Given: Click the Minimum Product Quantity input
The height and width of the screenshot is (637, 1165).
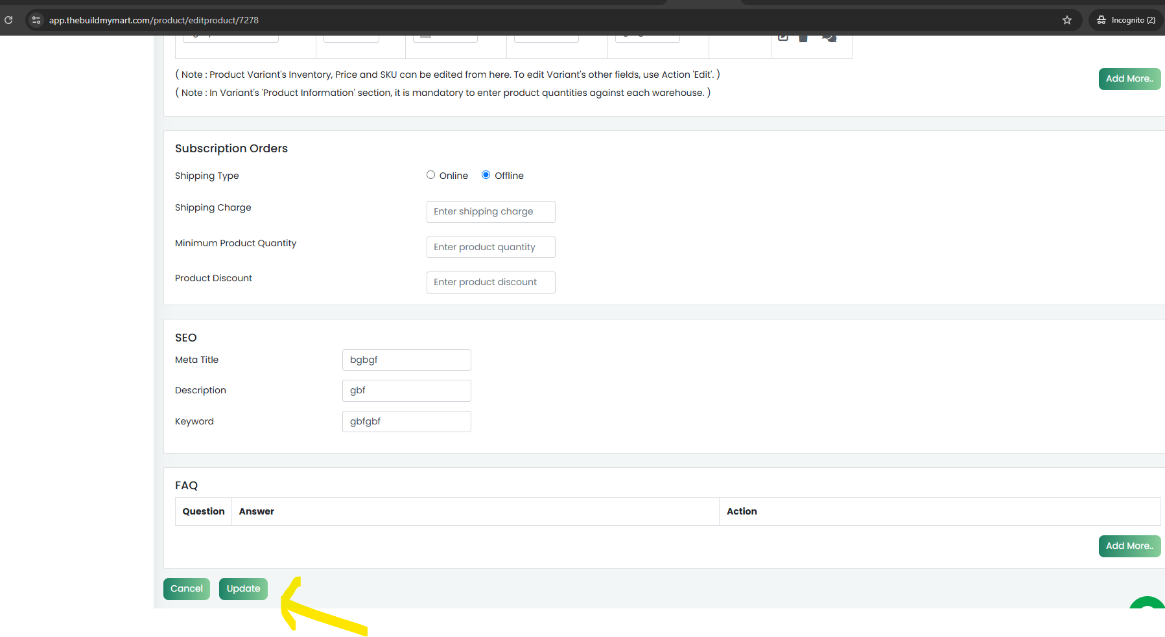Looking at the screenshot, I should point(491,247).
